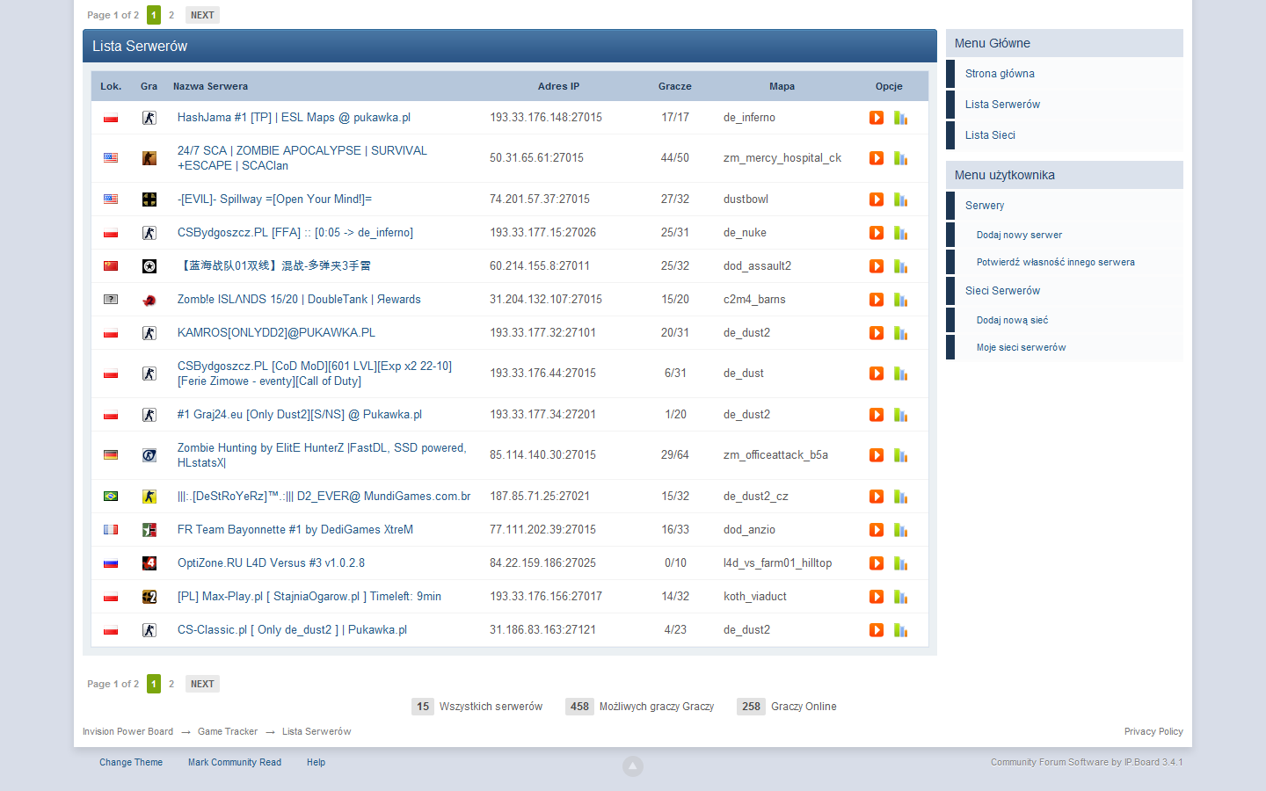Screen dimensions: 1266x791
Task: Click Game Tracker breadcrumb link
Action: [x=228, y=732]
